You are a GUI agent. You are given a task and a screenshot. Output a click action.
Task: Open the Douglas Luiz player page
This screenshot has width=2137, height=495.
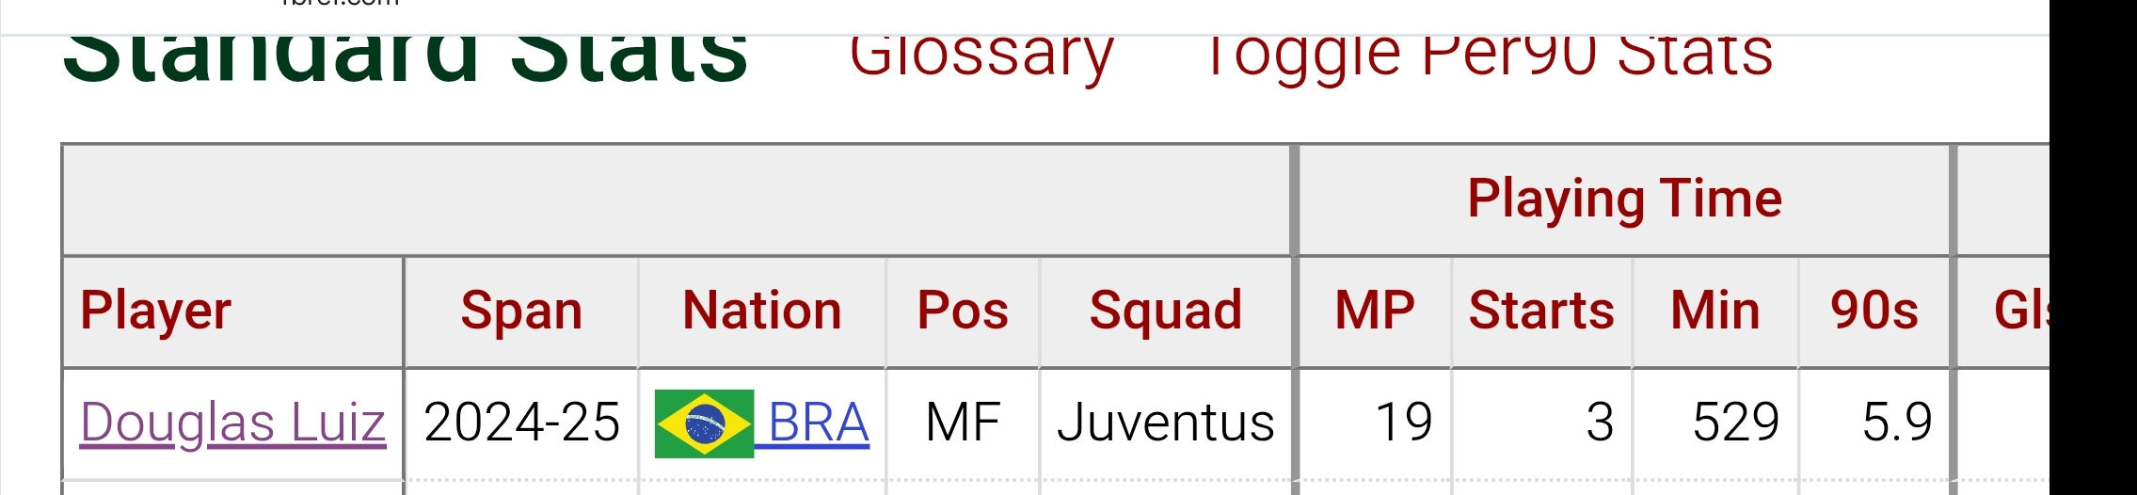[232, 423]
